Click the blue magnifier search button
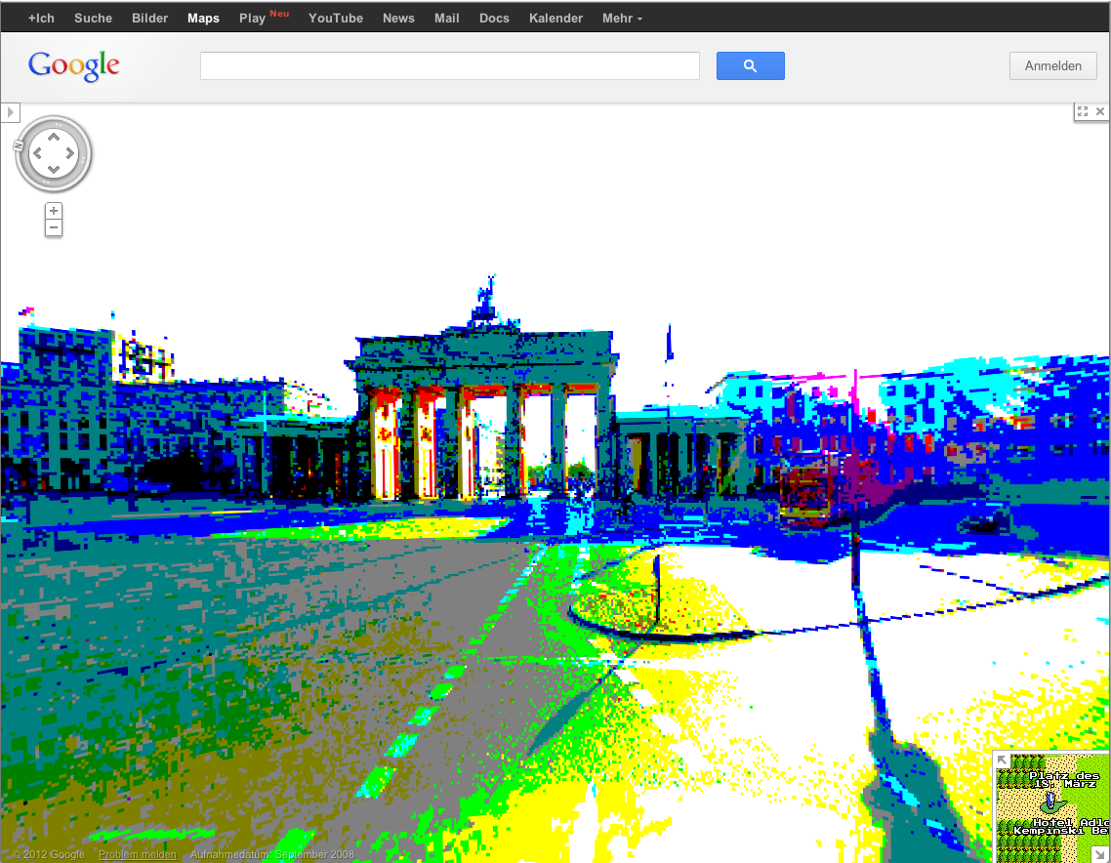 click(x=751, y=65)
